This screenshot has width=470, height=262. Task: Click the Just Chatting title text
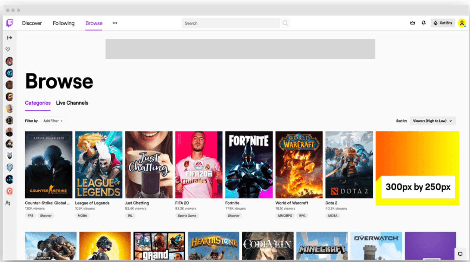click(x=137, y=203)
